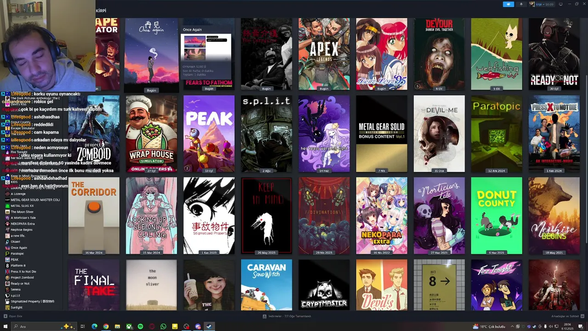Open the Ready or Not cover art

[x=554, y=54]
